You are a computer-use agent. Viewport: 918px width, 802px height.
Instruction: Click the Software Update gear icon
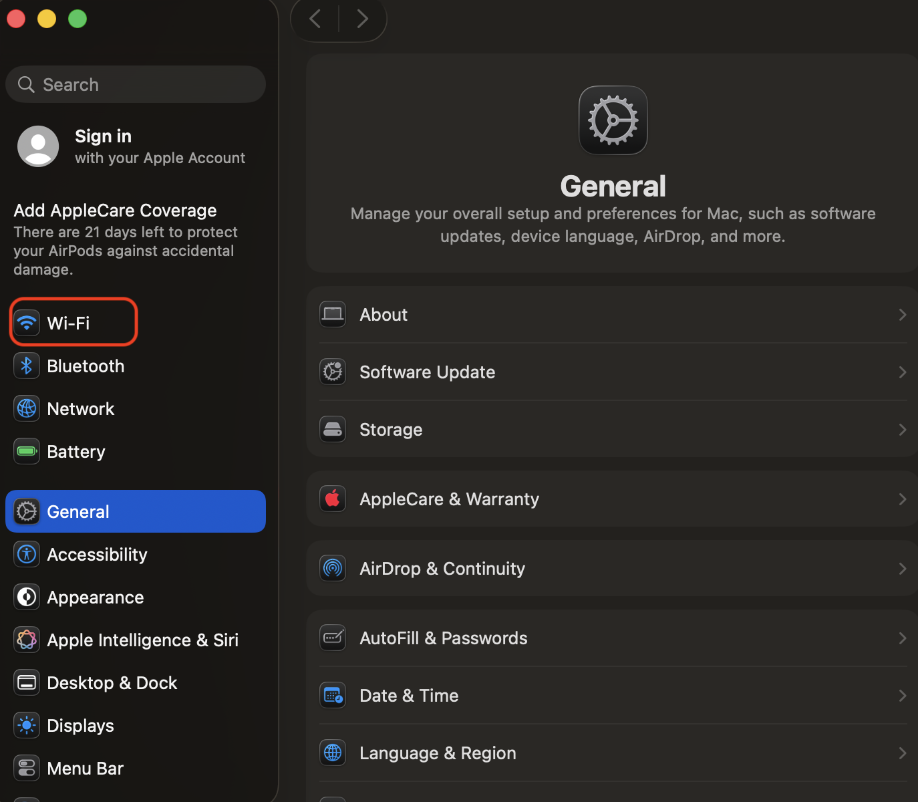click(x=333, y=372)
